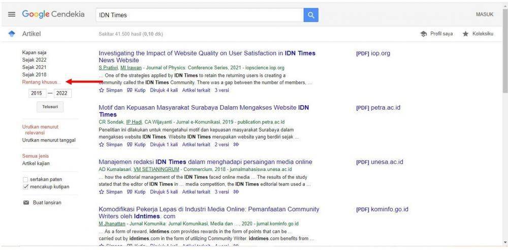Click the Simpan star under Manajemen redaksi result
Screen dimensions: 508x250
(x=102, y=192)
